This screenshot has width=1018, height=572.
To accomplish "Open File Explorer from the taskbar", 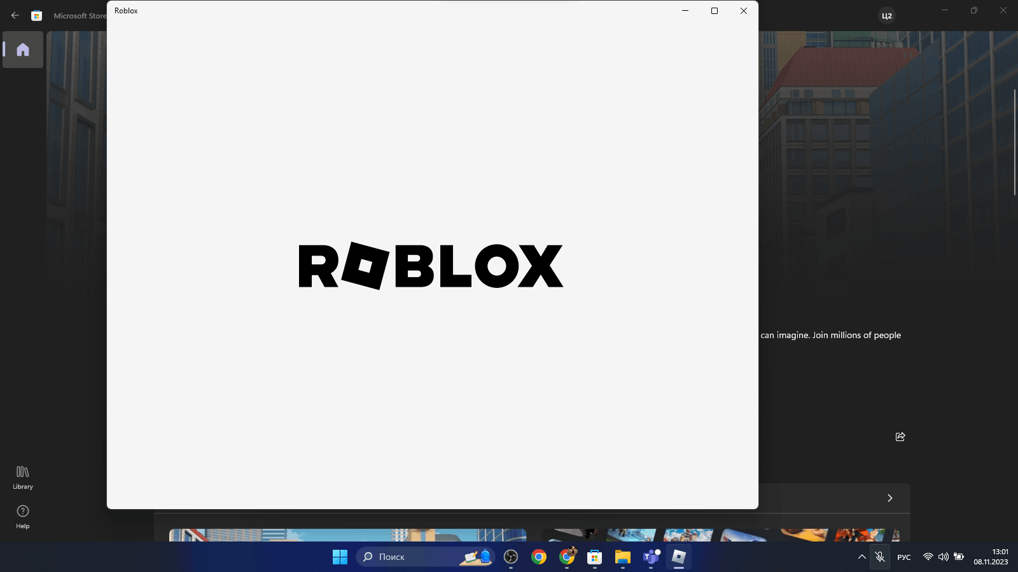I will [623, 557].
